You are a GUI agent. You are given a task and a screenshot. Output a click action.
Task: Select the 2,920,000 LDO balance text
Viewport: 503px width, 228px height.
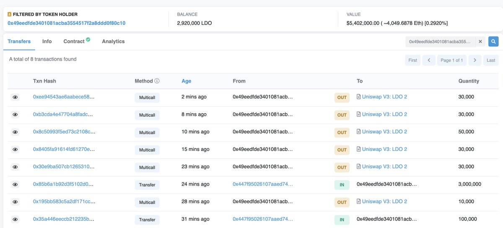coord(194,23)
